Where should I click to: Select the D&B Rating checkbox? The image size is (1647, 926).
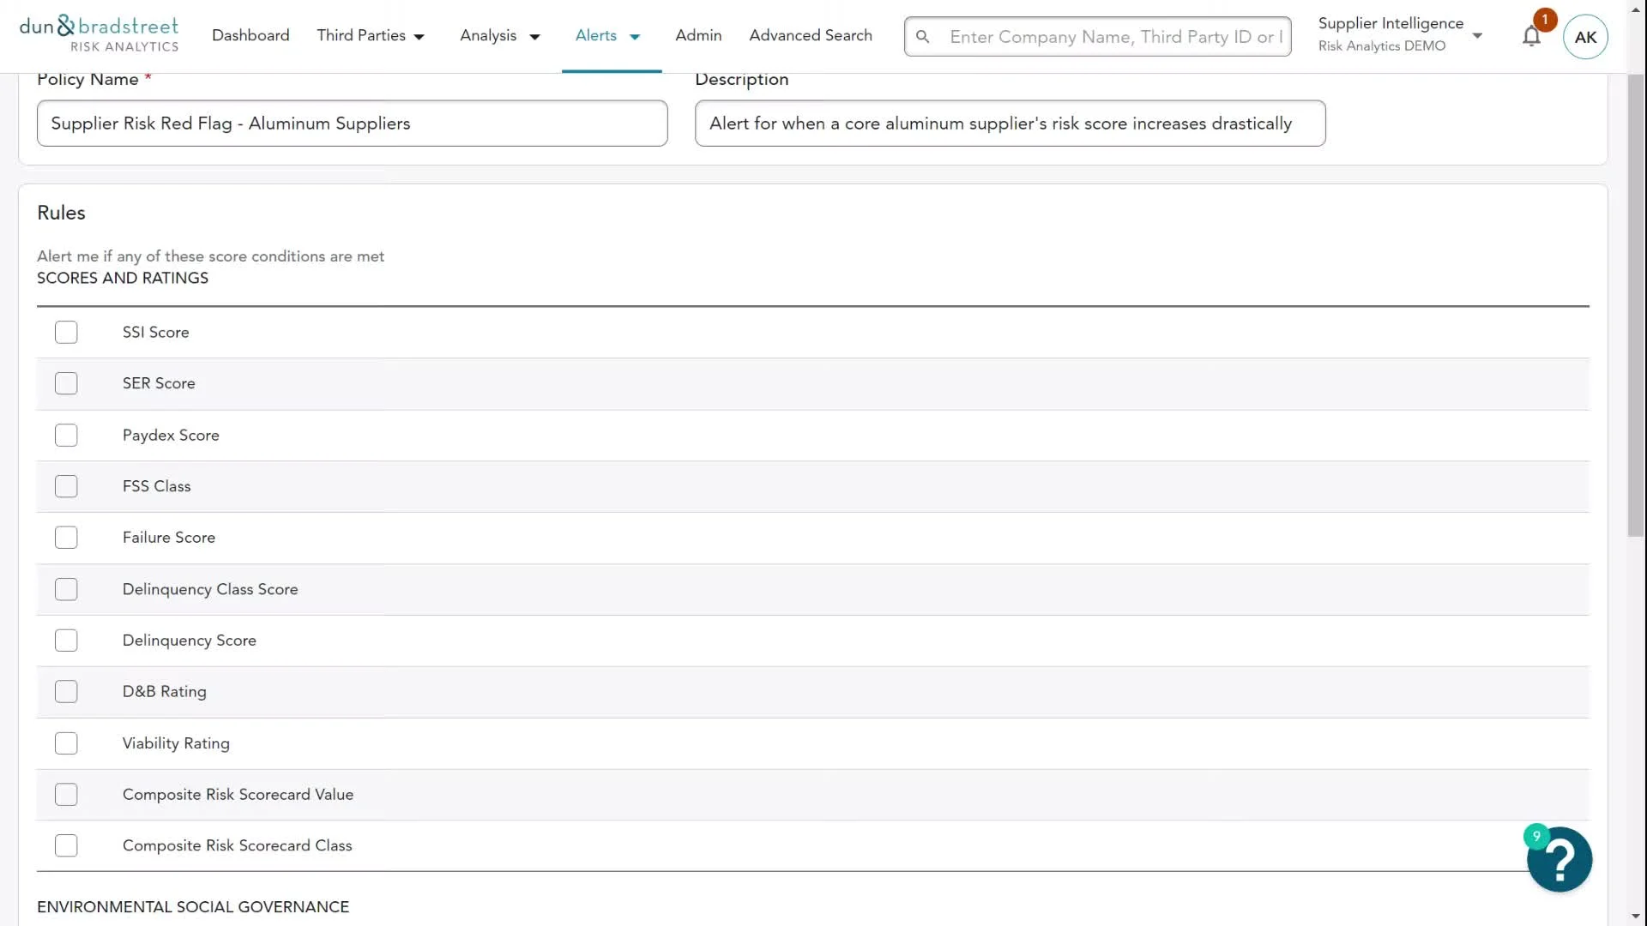66,692
